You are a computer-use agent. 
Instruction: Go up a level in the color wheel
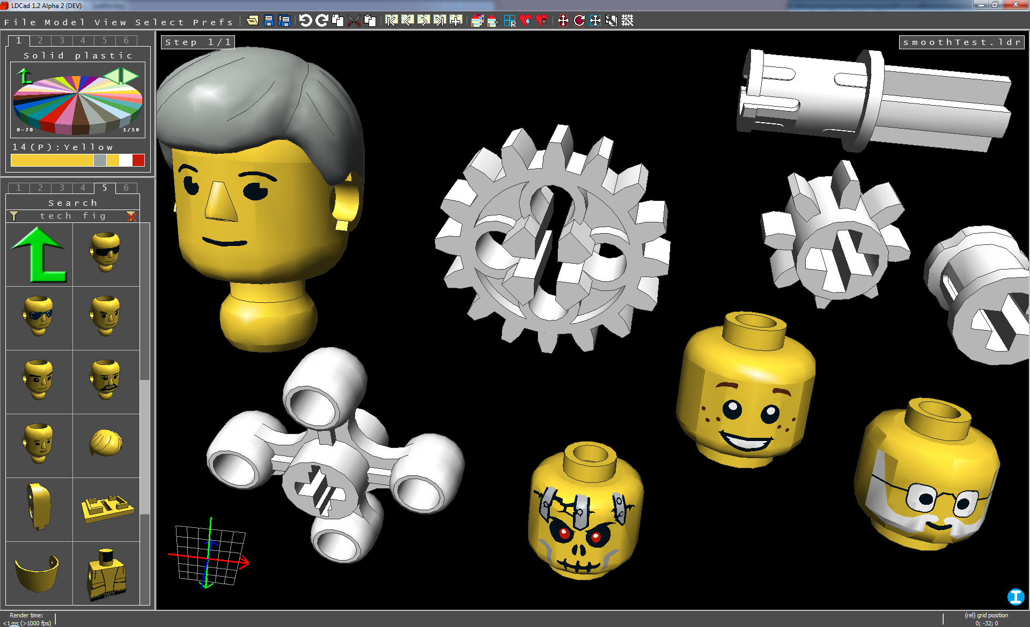point(24,76)
